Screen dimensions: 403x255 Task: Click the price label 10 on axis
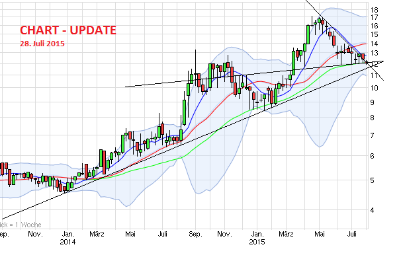point(375,88)
